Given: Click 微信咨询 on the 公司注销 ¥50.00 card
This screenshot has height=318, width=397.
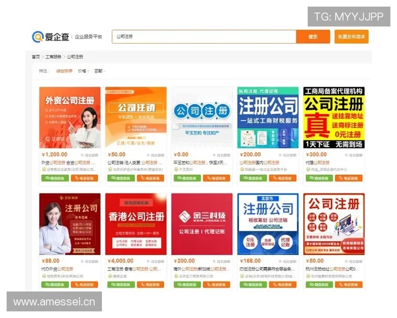Looking at the screenshot, I should pyautogui.click(x=121, y=178).
